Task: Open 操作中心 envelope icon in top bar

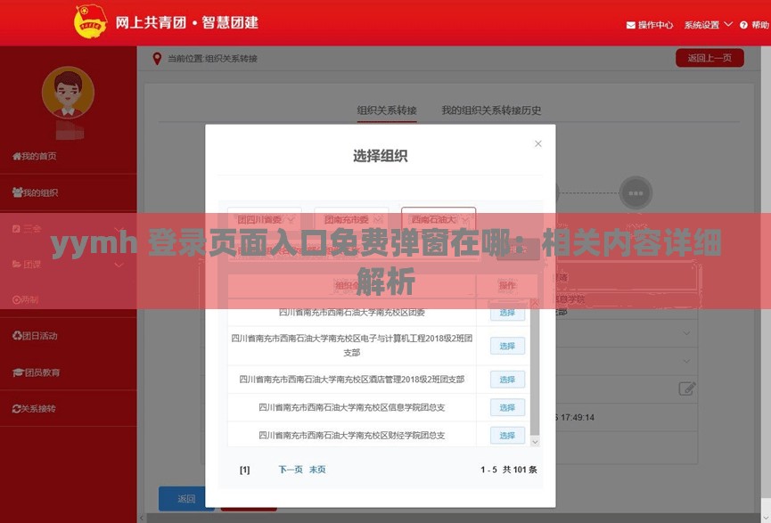Action: tap(630, 24)
